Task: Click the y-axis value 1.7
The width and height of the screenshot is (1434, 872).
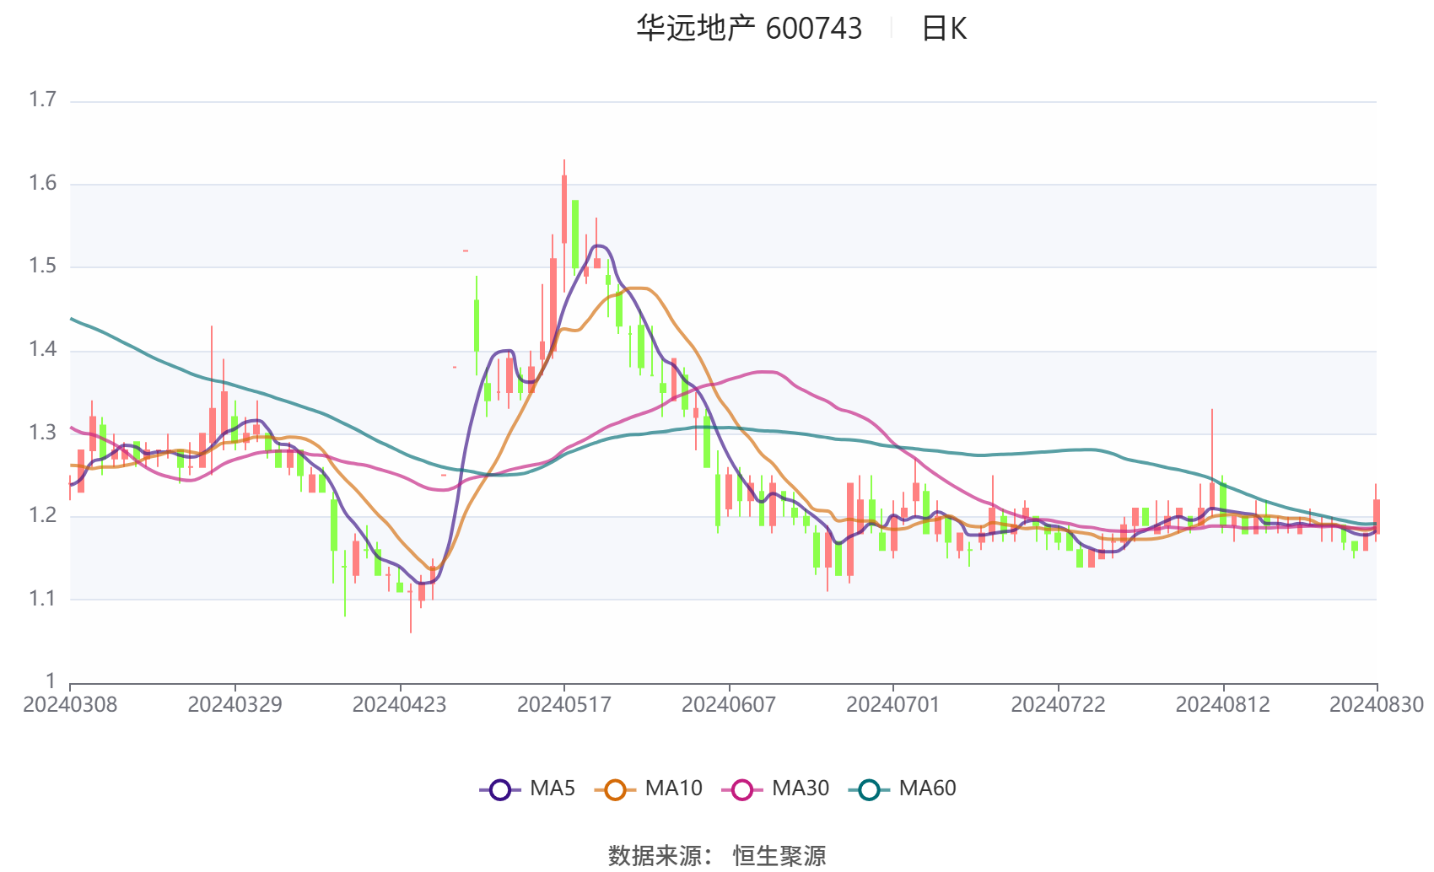Action: click(x=42, y=100)
